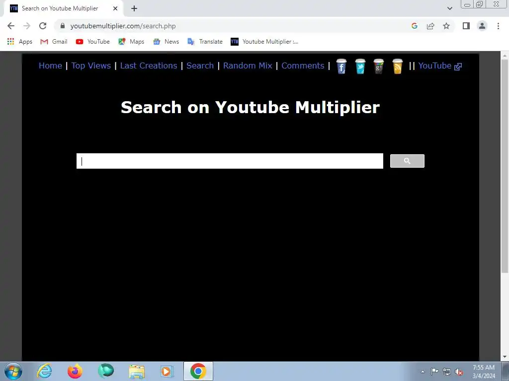Open the Top Views page
Screen dimensions: 509x381
point(91,66)
